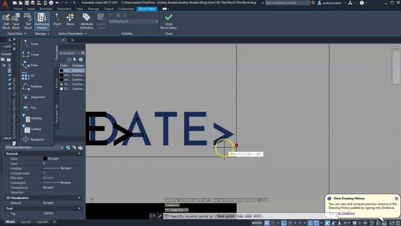Viewport: 401px width, 226px height.
Task: Toggle polar tracking in status bar
Action: pos(289,223)
